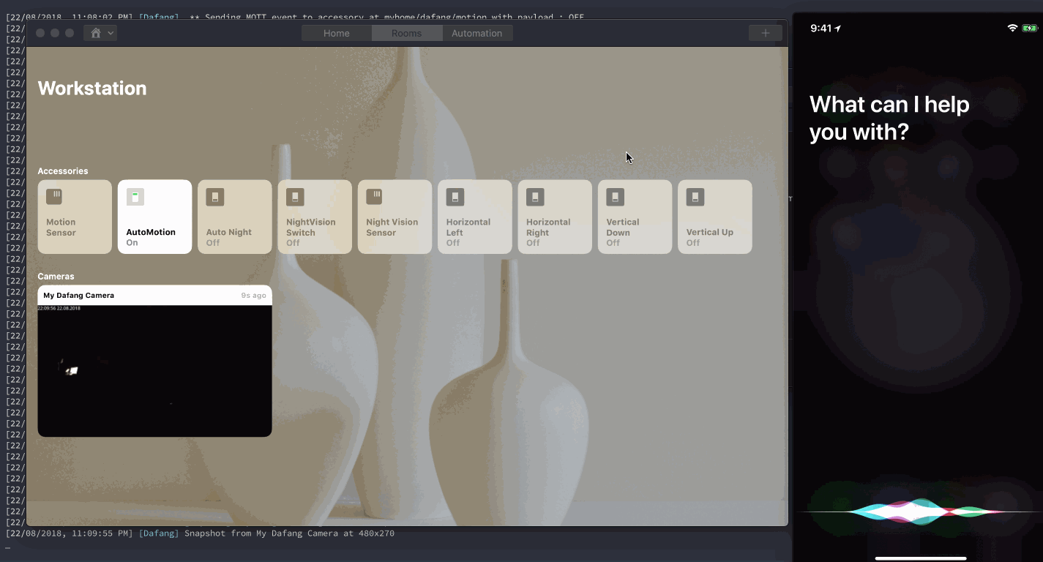The width and height of the screenshot is (1043, 562).
Task: Activate the Horizontal Right switch
Action: [x=555, y=217]
